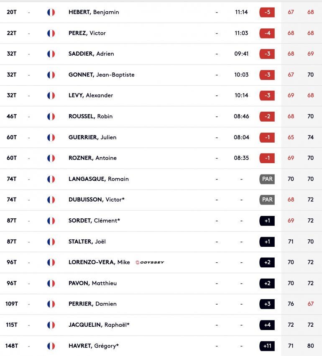
Task: Click the Odyssey sponsor logo beside LORENZO-VERA
Action: (x=150, y=262)
